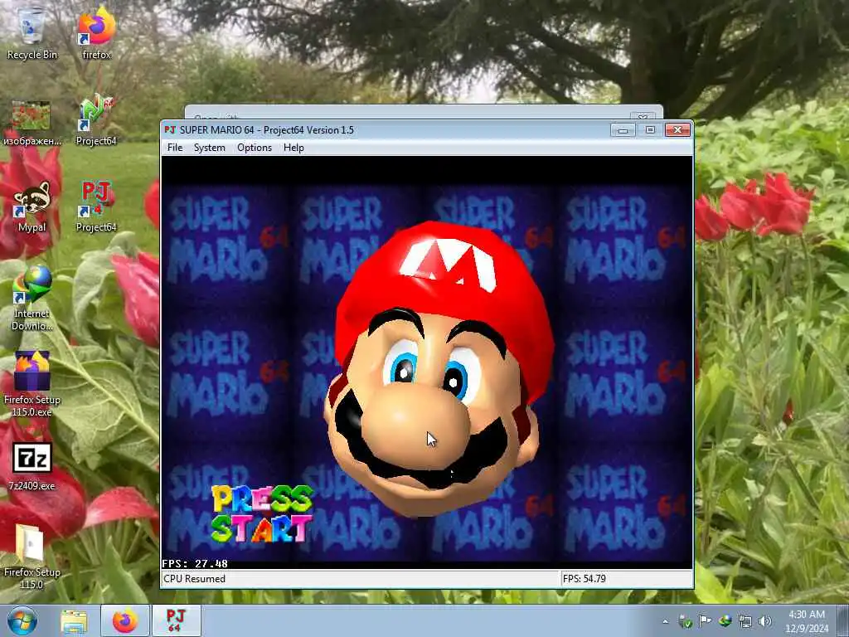849x637 pixels.
Task: Click the Project64 taskbar button
Action: tap(176, 620)
